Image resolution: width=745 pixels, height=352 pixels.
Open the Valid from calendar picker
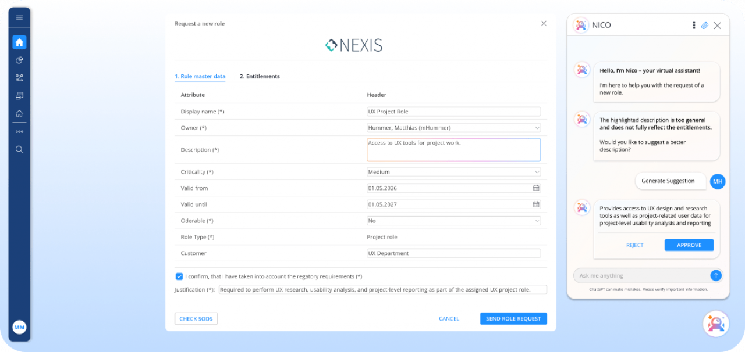[x=535, y=188]
